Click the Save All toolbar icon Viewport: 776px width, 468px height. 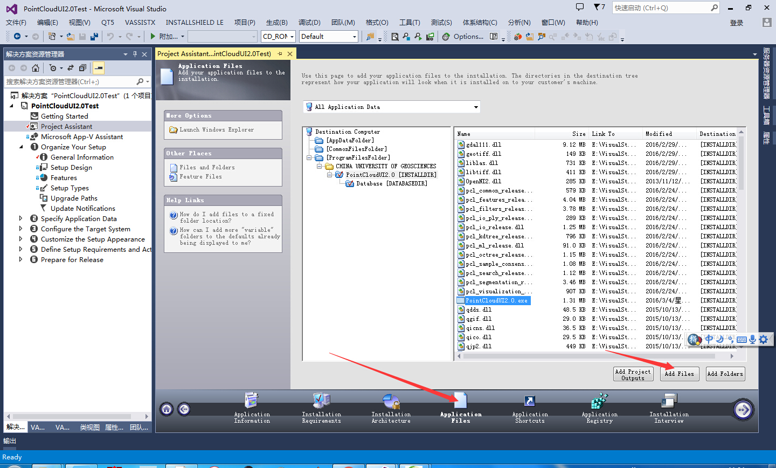94,36
